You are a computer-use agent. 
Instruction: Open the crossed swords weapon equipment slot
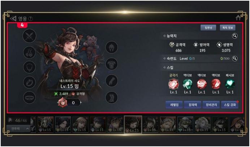30,36
